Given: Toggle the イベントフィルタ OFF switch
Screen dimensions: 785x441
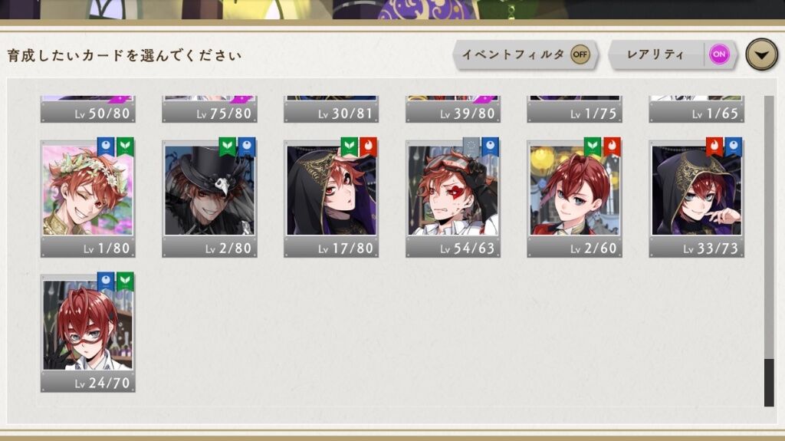Looking at the screenshot, I should 580,54.
